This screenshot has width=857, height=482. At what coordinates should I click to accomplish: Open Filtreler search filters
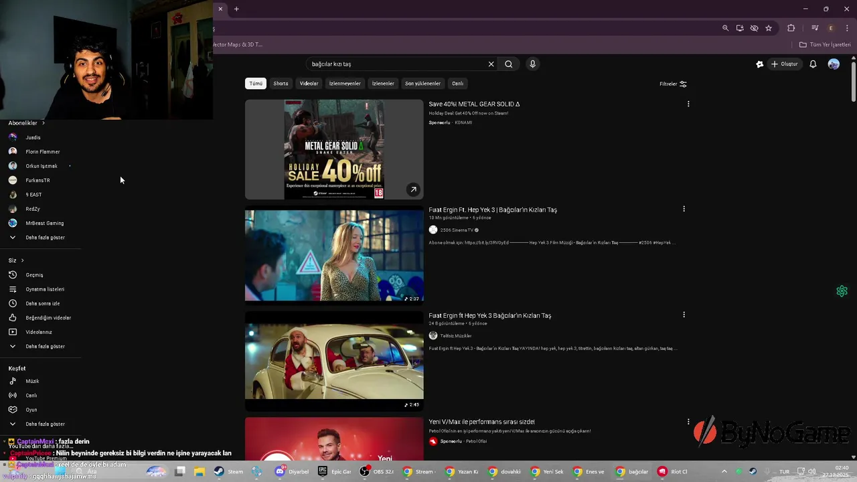coord(673,84)
